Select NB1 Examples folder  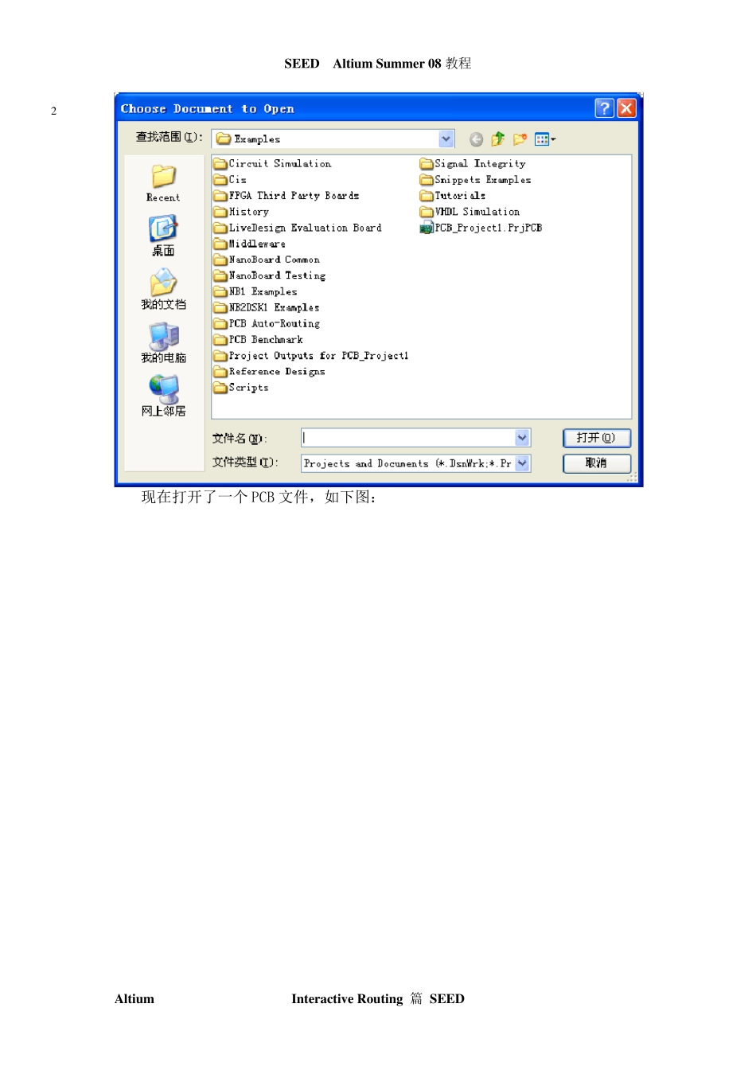[x=255, y=291]
